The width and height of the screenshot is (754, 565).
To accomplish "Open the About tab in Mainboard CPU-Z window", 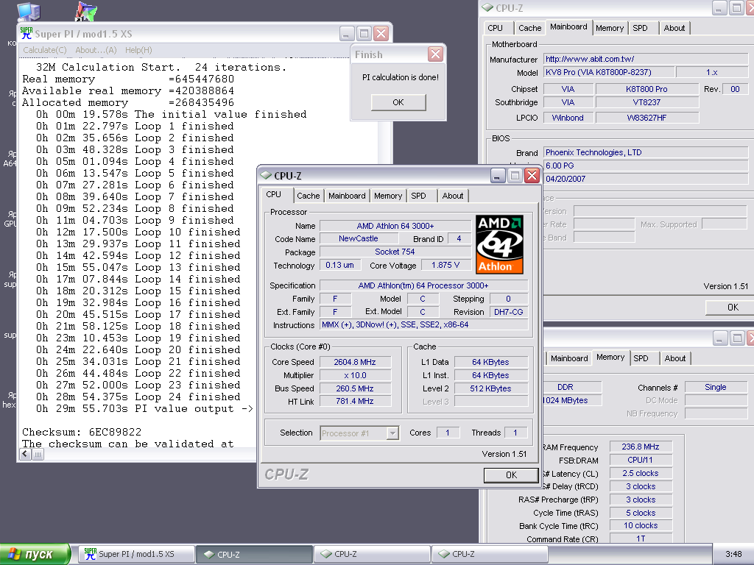I will pyautogui.click(x=674, y=29).
